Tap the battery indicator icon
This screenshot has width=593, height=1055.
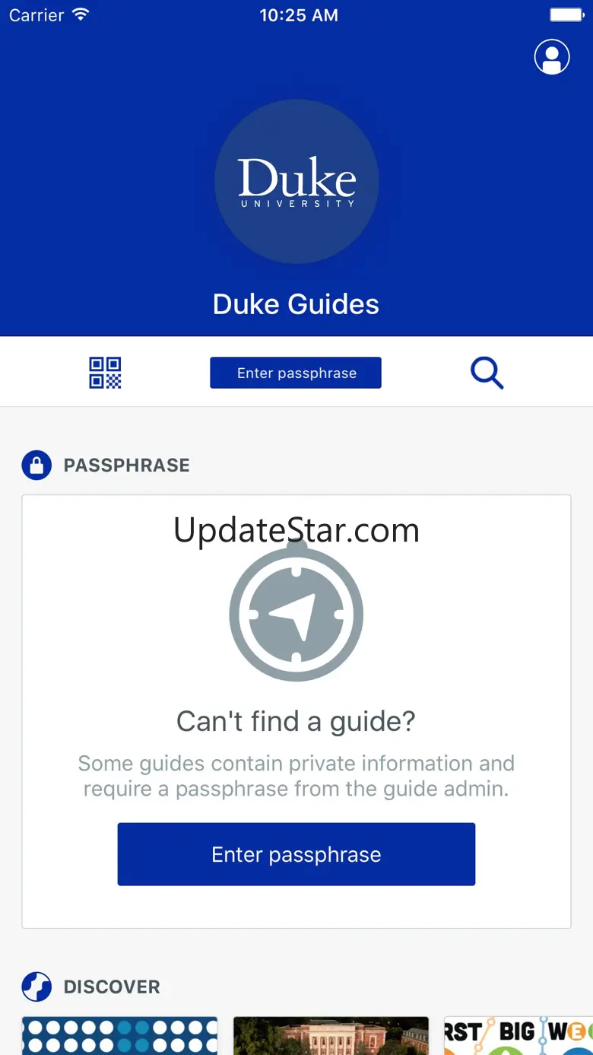(x=566, y=14)
